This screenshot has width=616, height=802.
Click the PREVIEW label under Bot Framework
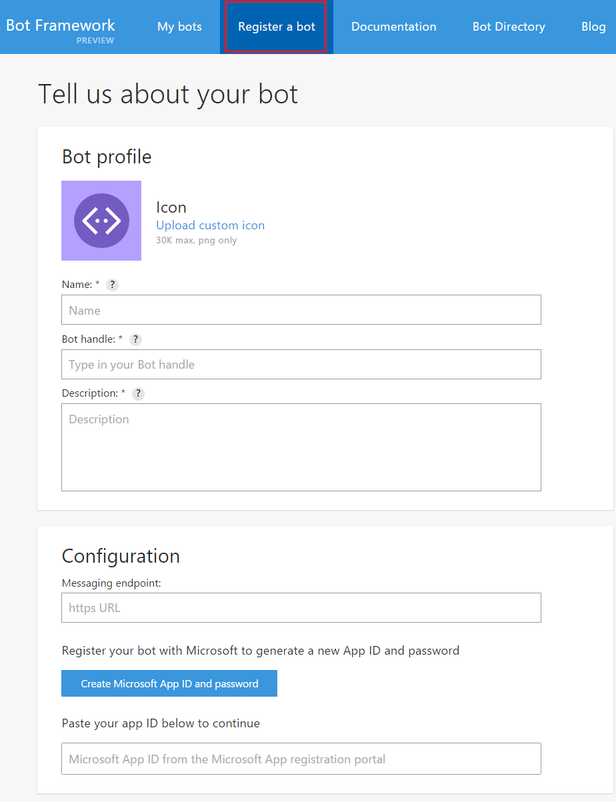pos(95,41)
